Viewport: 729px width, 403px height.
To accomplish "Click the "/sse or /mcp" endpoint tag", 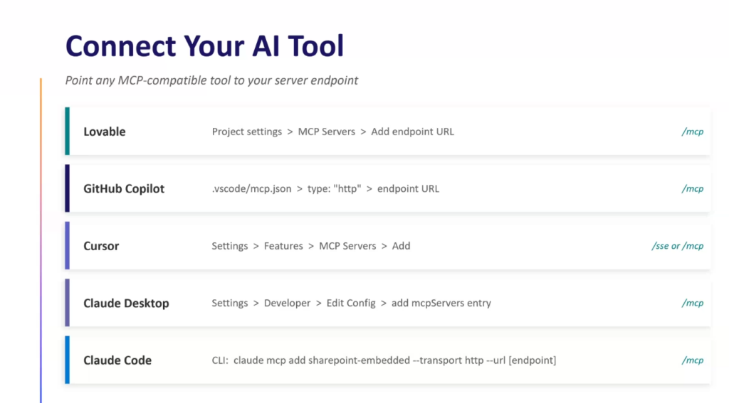I will pos(677,246).
